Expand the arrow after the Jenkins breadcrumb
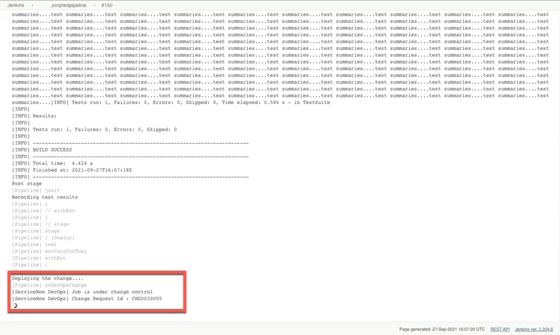Viewport: 560px width, 335px height. (33, 5)
